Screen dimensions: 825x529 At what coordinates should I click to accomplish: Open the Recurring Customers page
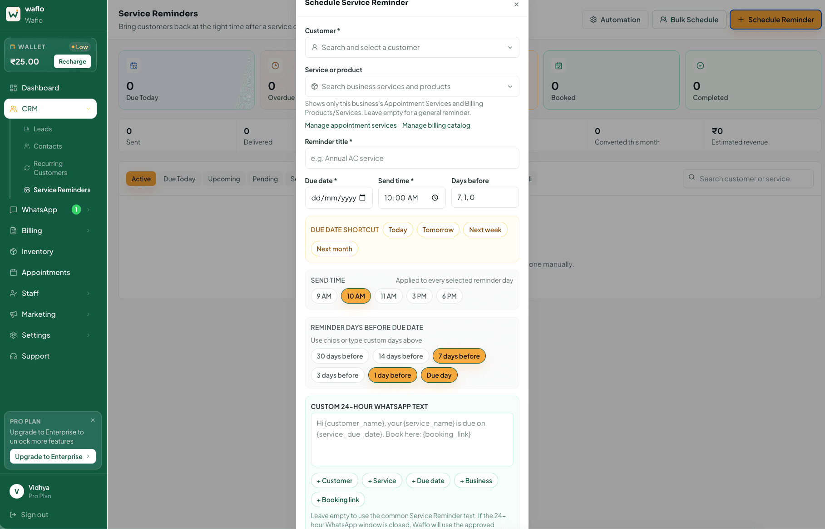pos(50,168)
